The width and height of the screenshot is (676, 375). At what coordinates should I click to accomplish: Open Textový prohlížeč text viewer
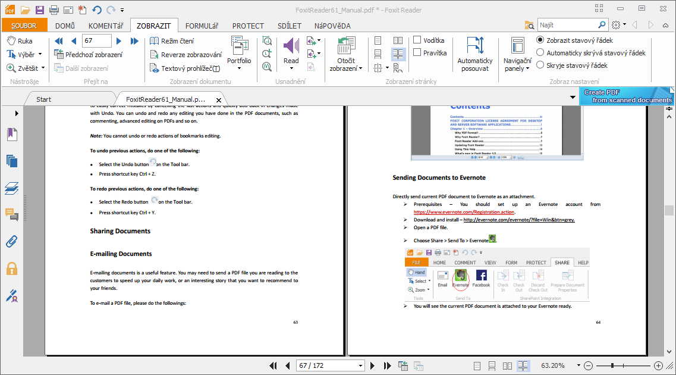point(185,68)
